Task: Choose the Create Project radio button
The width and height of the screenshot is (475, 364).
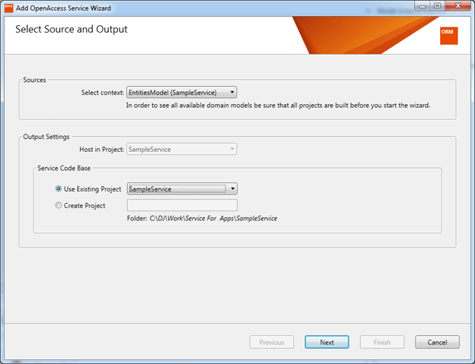Action: [59, 205]
